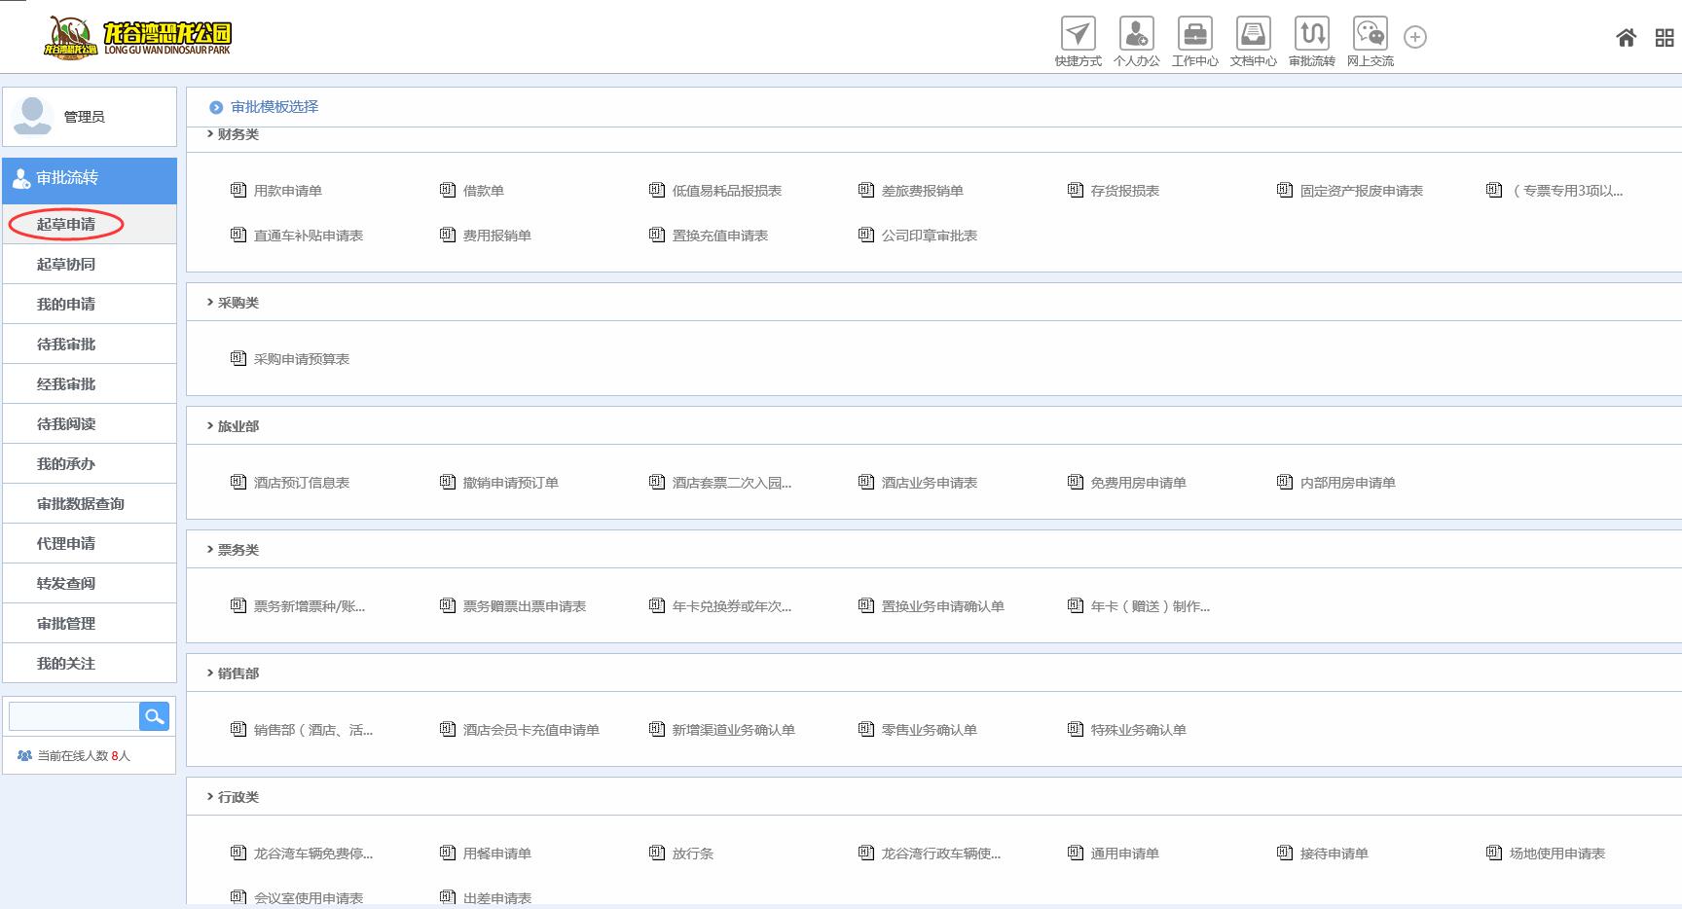This screenshot has width=1682, height=909.
Task: Open the 文档中心 document center icon
Action: point(1253,35)
